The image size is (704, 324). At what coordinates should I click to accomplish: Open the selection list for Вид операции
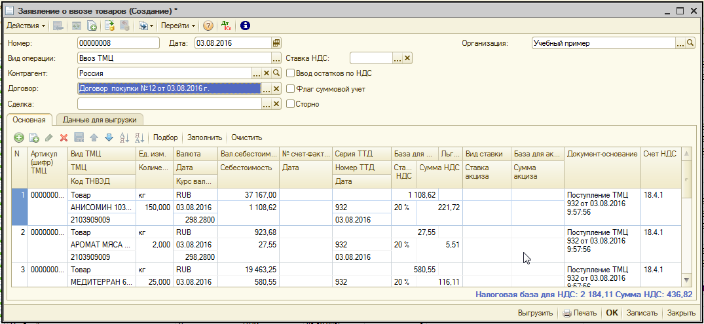(x=276, y=58)
